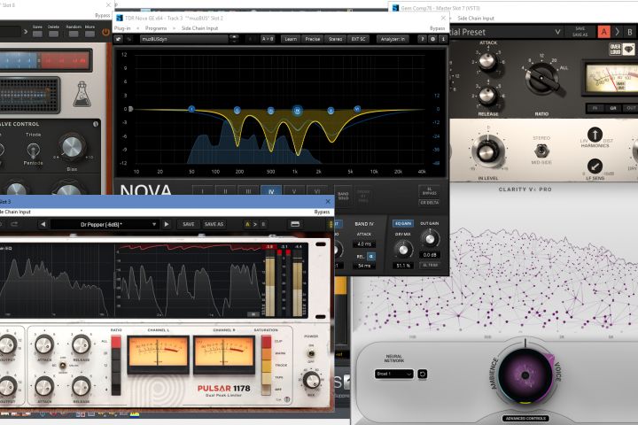638x425 pixels.
Task: Click the EXT SC button in Nova
Action: 359,39
